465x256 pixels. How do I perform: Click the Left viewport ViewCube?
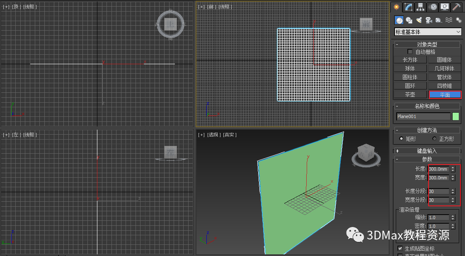pyautogui.click(x=170, y=152)
